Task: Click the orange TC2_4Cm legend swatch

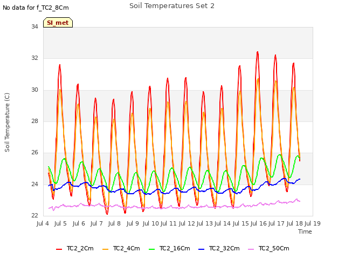Action: click(x=106, y=249)
